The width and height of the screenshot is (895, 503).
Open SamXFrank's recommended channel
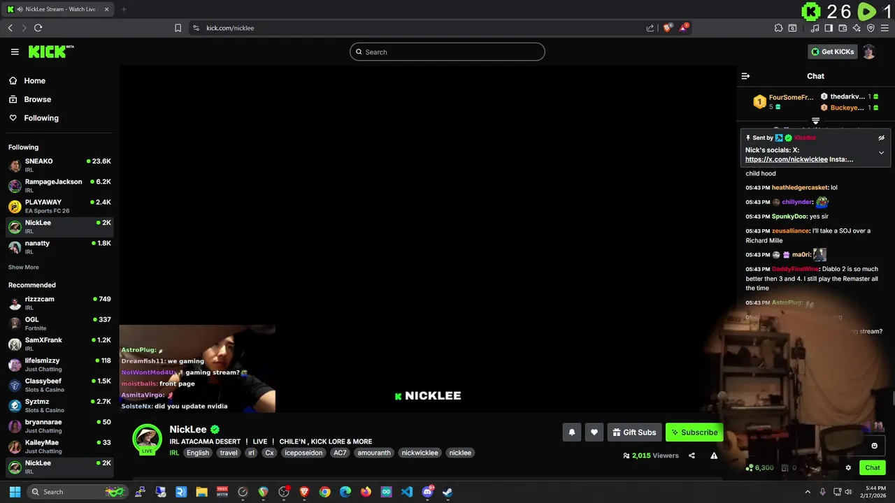(x=59, y=344)
